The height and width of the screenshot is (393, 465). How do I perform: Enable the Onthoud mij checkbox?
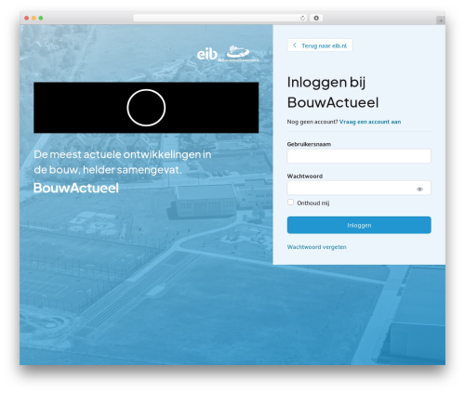point(290,203)
